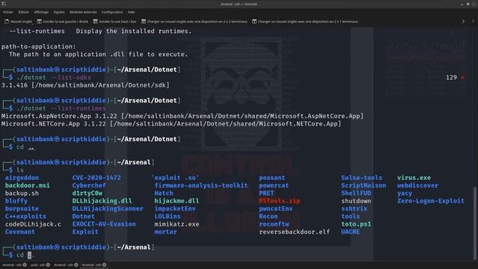Switch to the suid : zsh tab

click(x=38, y=265)
